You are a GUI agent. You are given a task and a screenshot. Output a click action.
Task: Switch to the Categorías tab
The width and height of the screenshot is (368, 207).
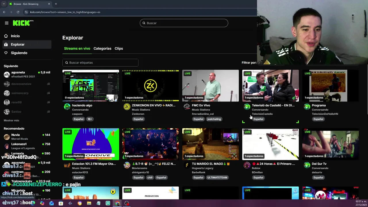102,49
